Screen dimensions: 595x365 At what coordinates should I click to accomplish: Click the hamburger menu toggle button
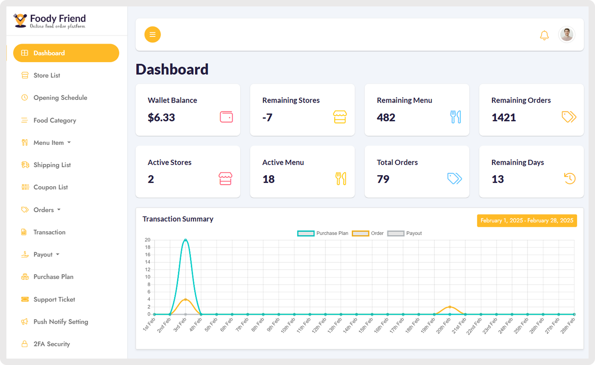(153, 34)
